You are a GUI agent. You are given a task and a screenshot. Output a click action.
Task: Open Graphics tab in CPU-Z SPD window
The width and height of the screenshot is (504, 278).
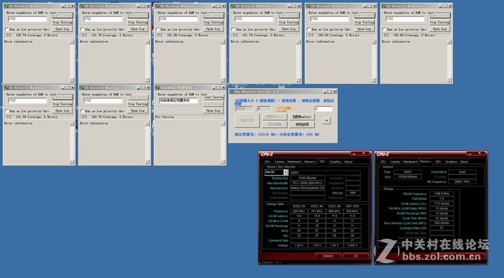[x=335, y=162]
